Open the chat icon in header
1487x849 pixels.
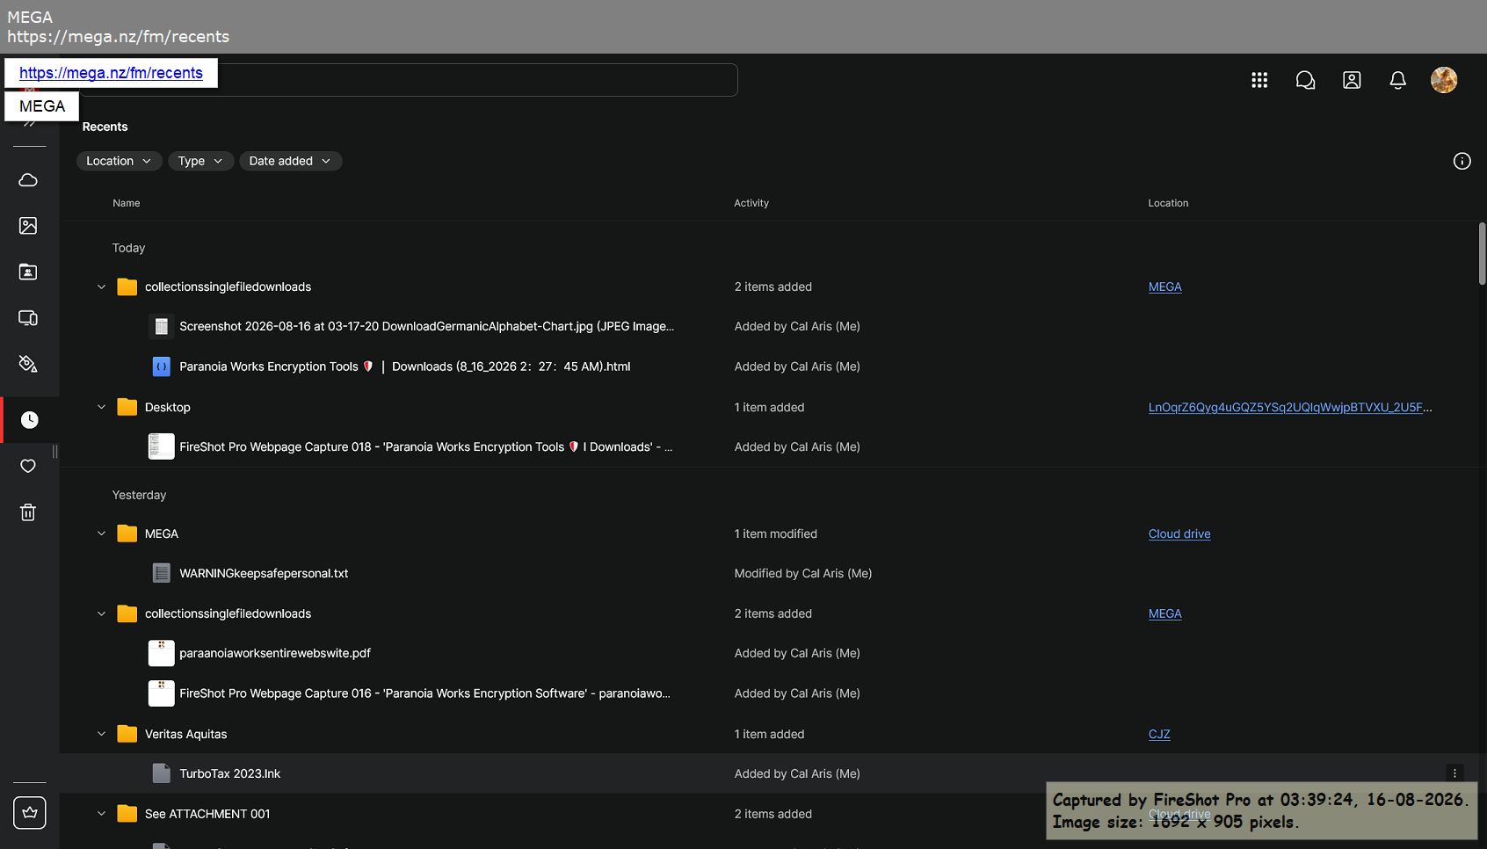pyautogui.click(x=1305, y=80)
